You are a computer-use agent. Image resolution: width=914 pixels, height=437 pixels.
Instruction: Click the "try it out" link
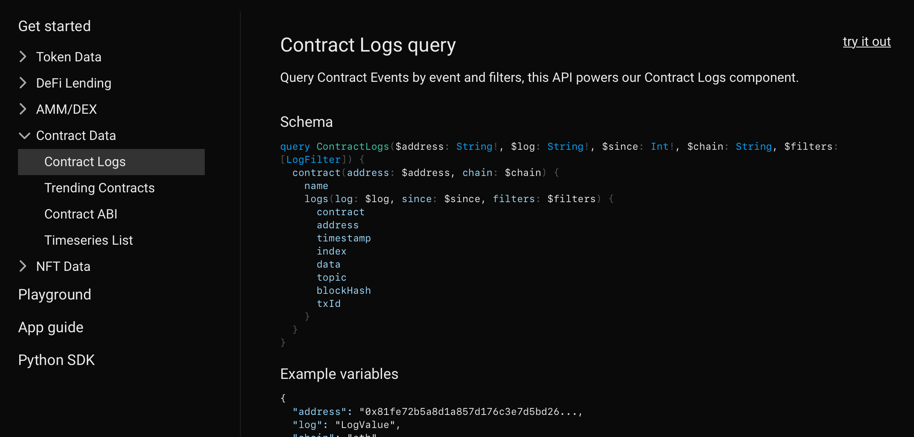[866, 41]
